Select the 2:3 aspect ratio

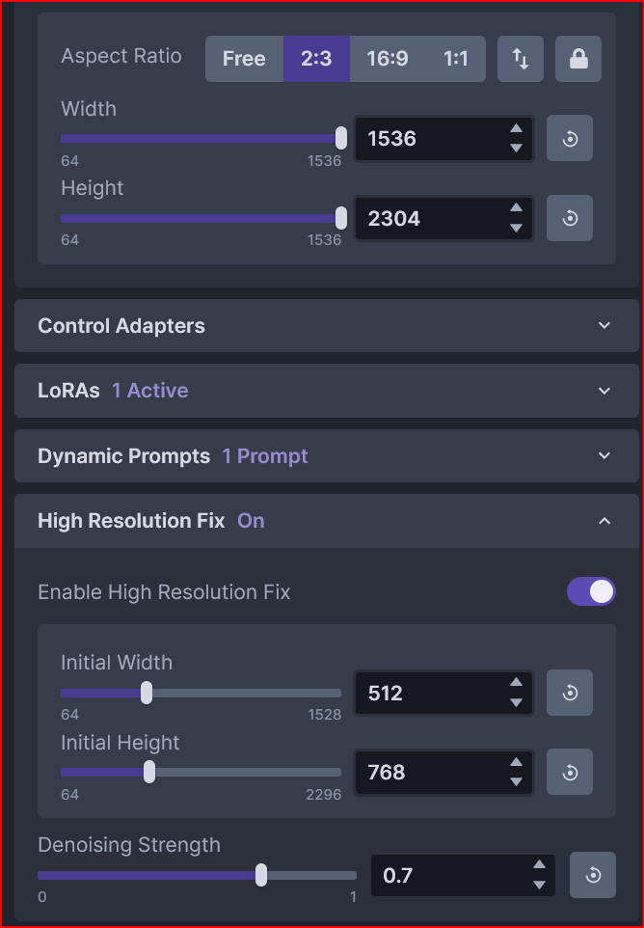coord(316,58)
